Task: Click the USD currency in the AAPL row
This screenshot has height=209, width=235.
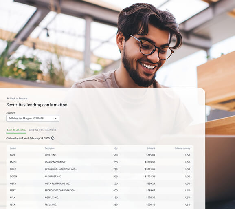Action: (x=188, y=155)
